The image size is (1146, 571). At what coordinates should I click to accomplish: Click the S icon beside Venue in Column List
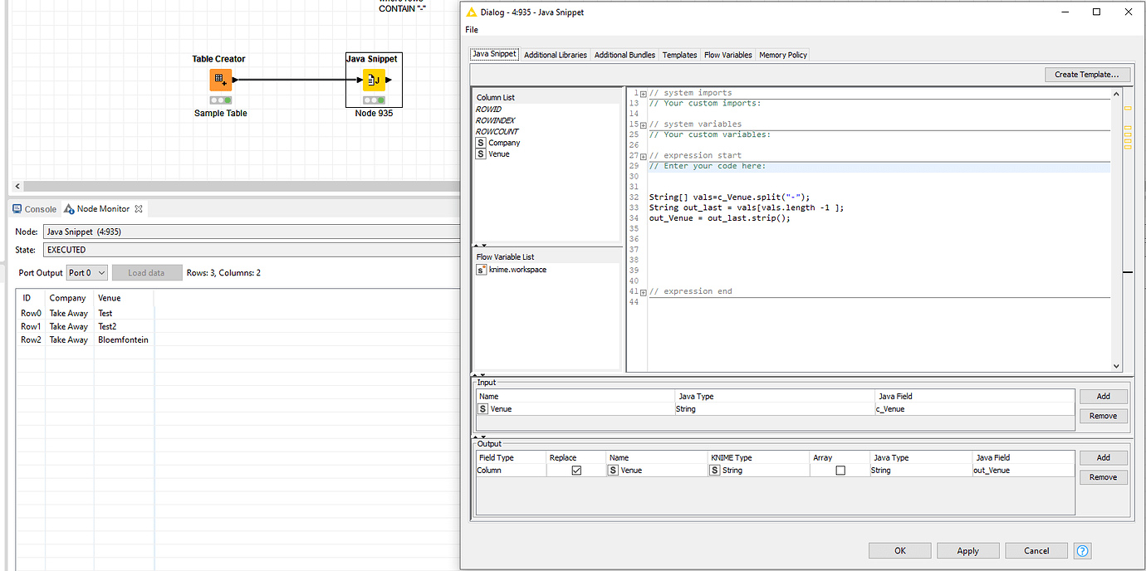[x=480, y=154]
